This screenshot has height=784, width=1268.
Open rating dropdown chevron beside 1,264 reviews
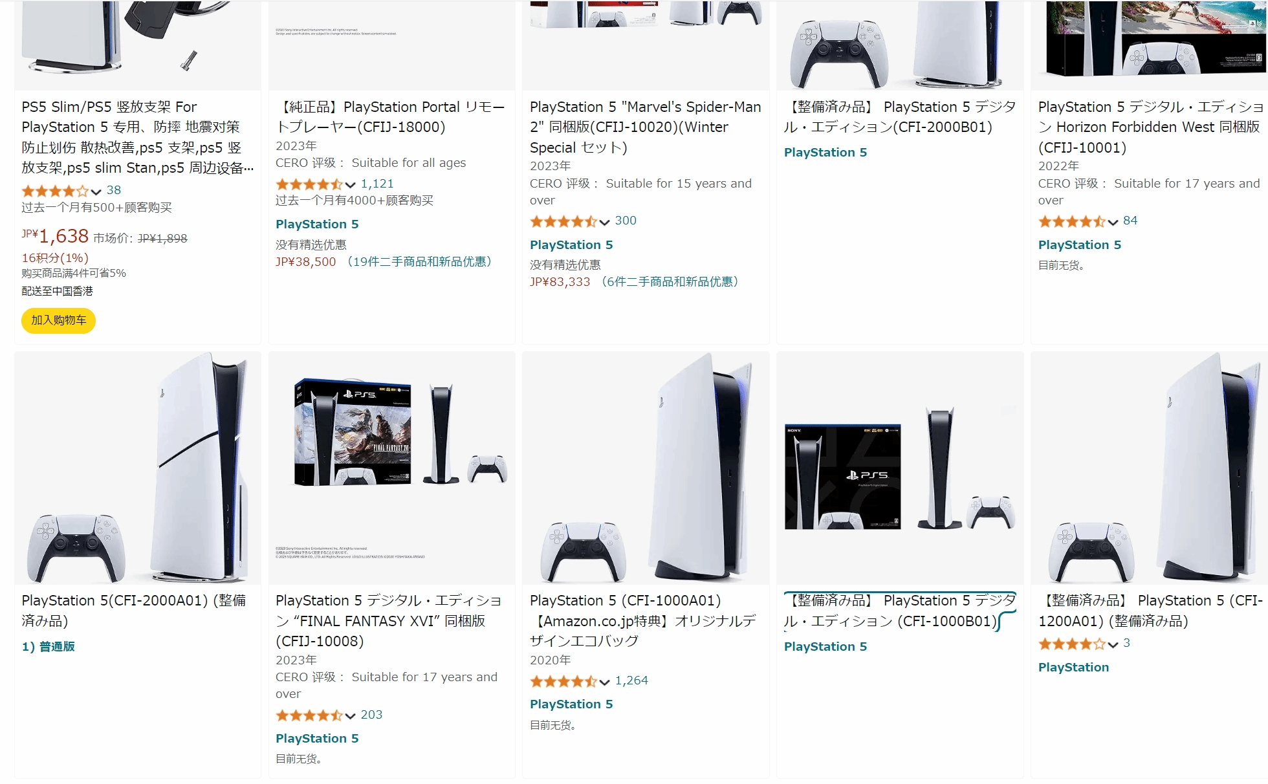[604, 682]
